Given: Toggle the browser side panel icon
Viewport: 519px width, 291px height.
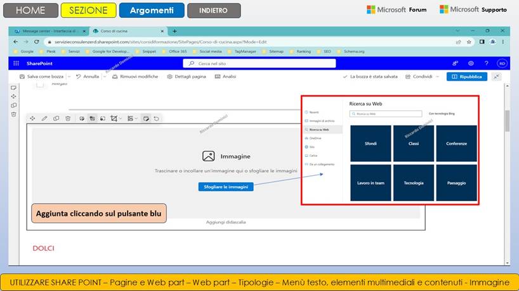Looking at the screenshot, I should (482, 42).
